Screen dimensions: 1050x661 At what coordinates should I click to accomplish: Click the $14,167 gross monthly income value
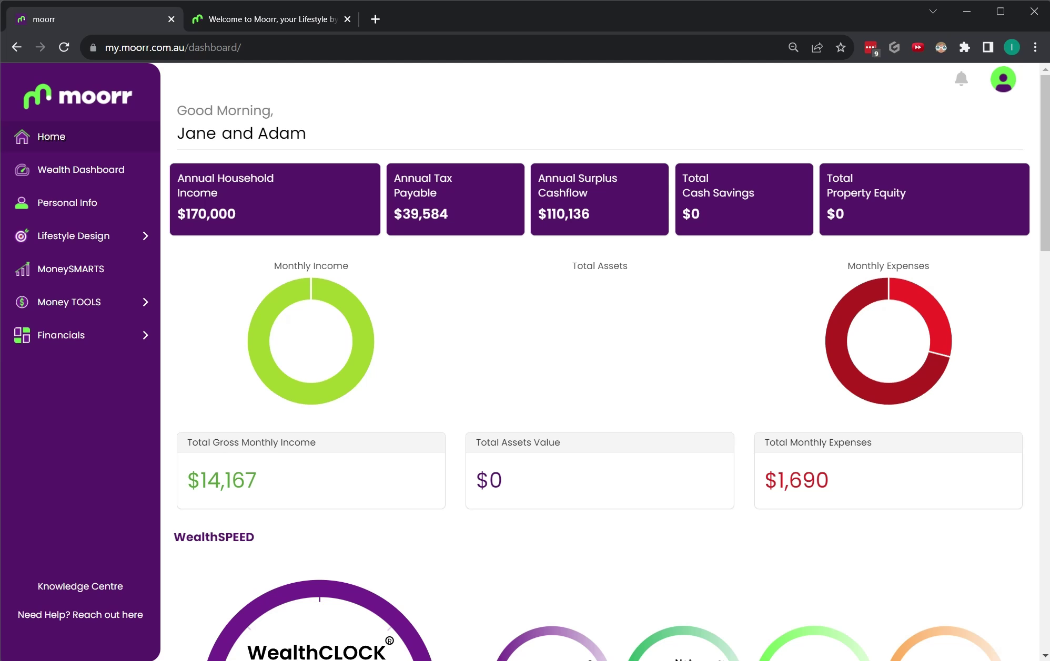[x=222, y=480]
